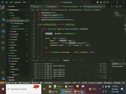Click the Windows Start button
Viewport: 126px width, 94px height.
click(x=3, y=89)
